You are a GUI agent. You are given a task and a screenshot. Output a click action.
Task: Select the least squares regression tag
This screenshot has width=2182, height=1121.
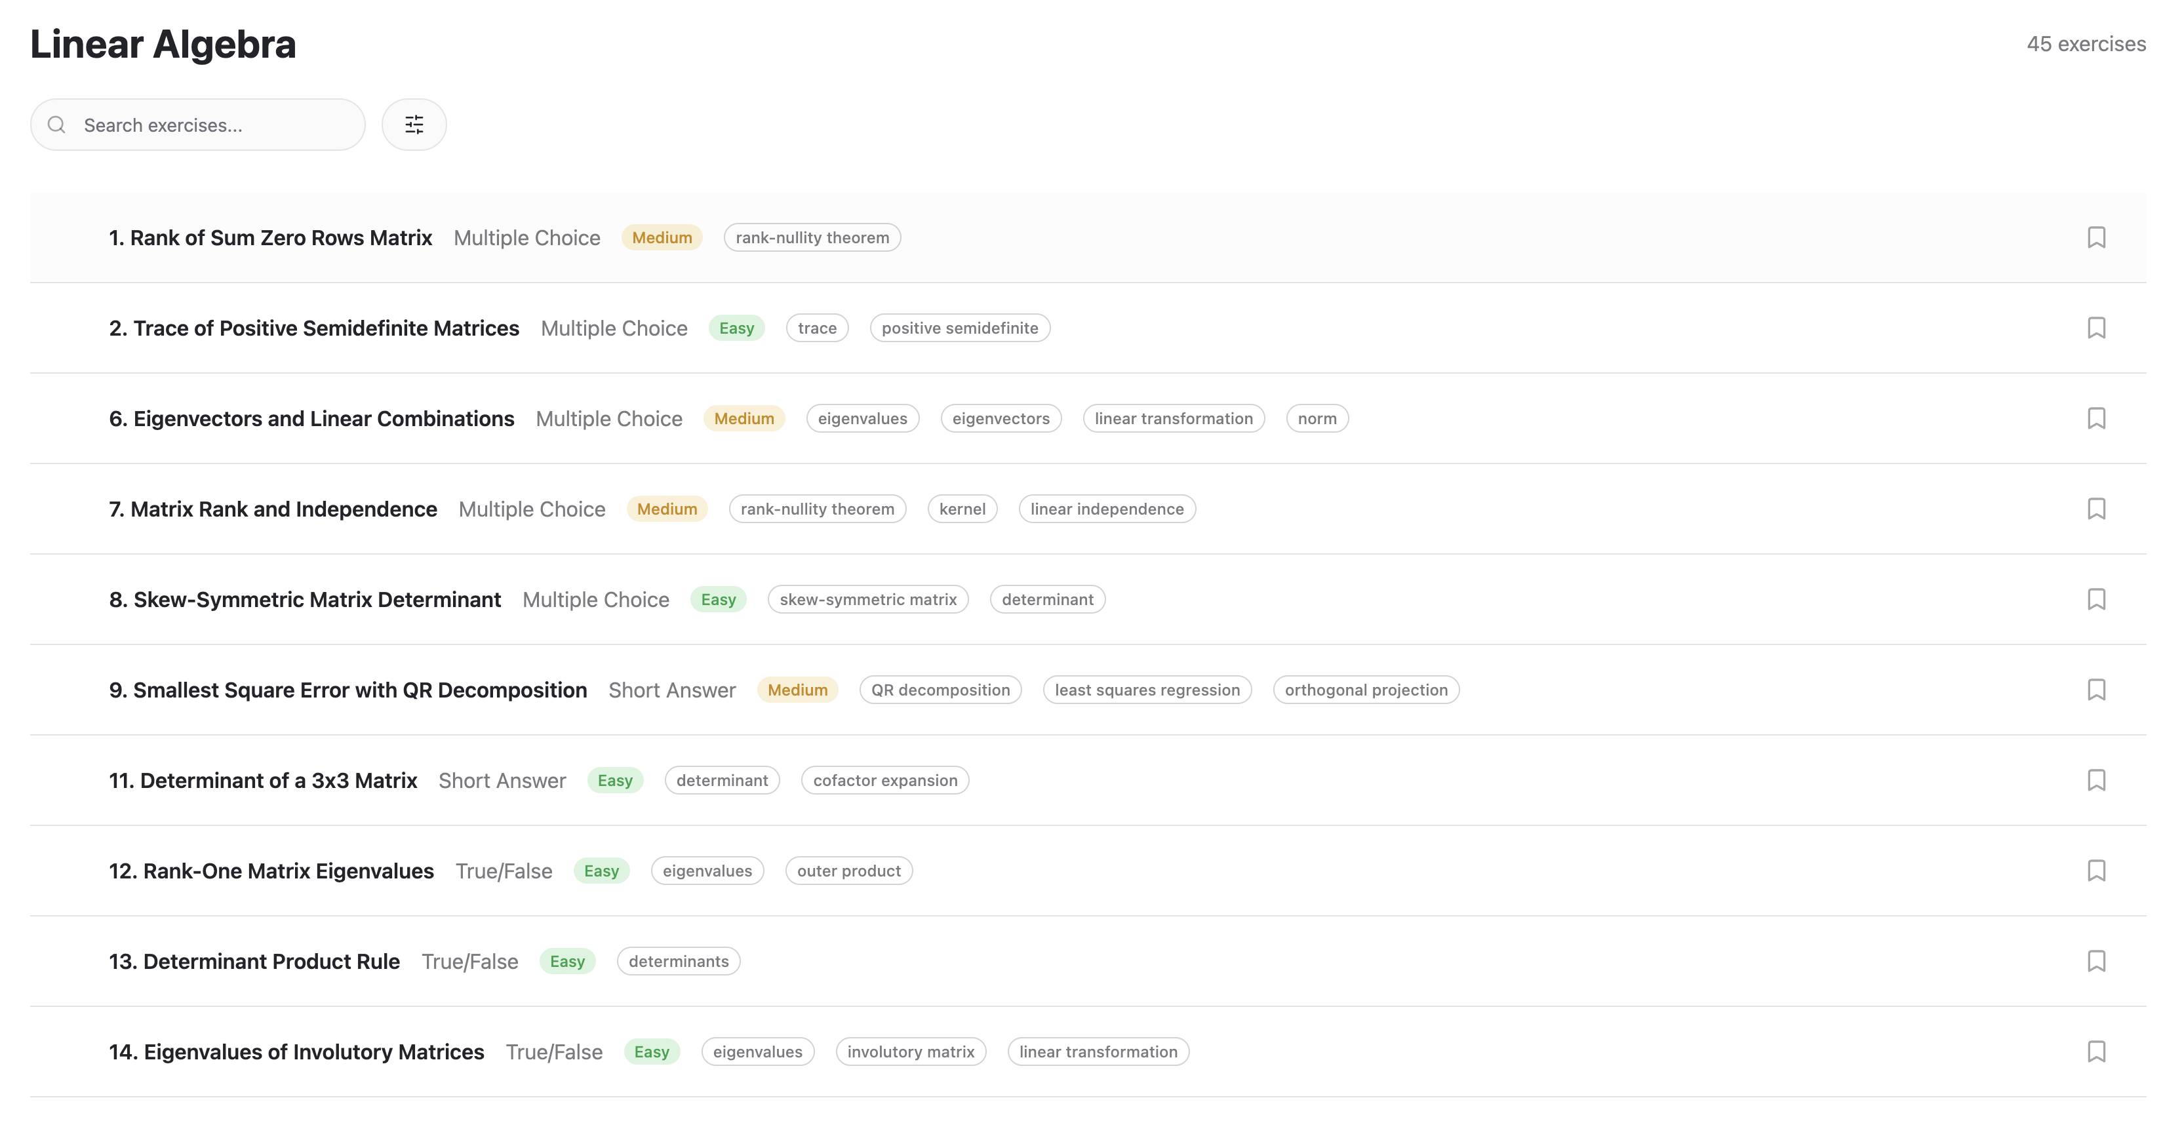click(x=1148, y=691)
